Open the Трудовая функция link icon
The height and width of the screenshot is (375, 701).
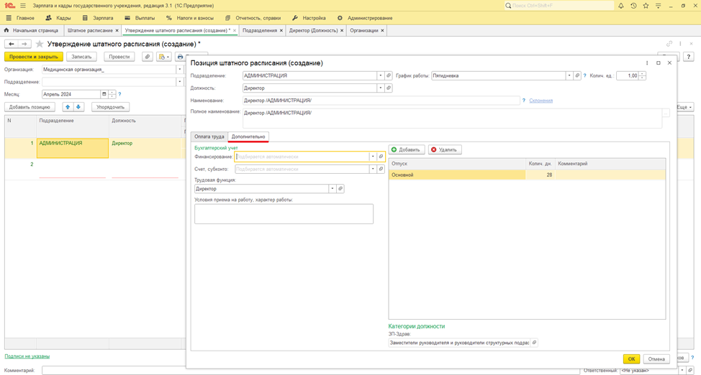(340, 189)
